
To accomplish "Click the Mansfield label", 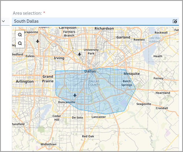I will point(18,124).
